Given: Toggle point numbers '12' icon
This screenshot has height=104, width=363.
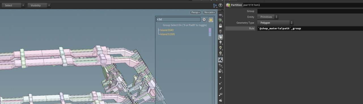Looking at the screenshot, I should [221, 94].
